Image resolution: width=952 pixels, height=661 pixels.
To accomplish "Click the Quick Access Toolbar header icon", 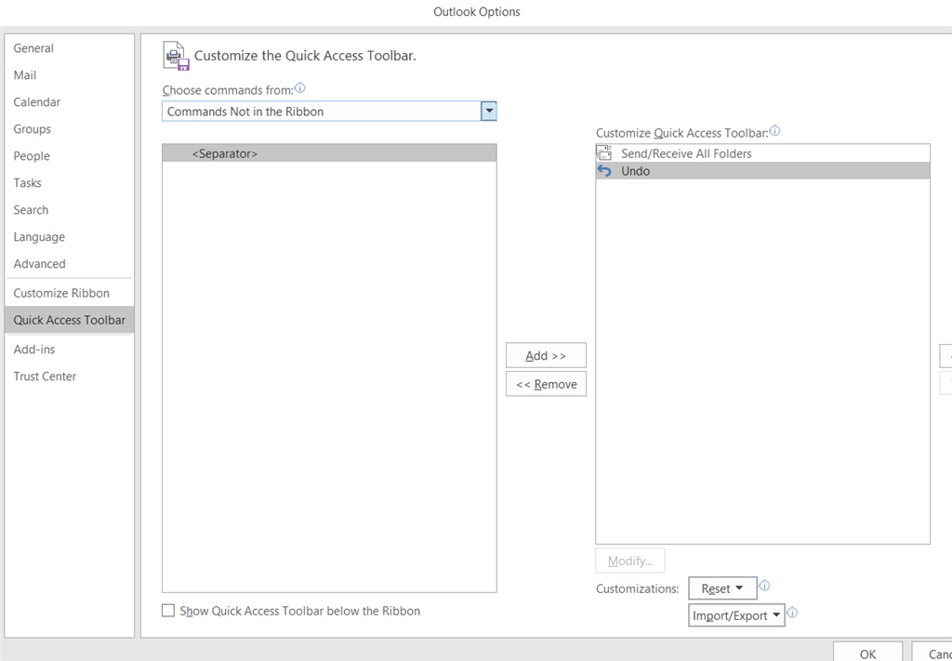I will [177, 56].
